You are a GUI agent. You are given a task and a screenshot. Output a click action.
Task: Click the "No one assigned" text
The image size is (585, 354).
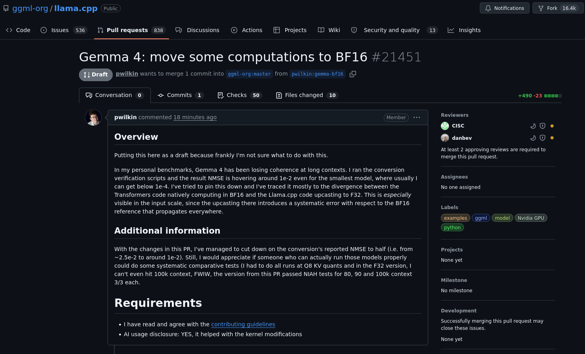pos(461,187)
